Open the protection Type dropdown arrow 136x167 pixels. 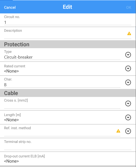click(x=128, y=55)
